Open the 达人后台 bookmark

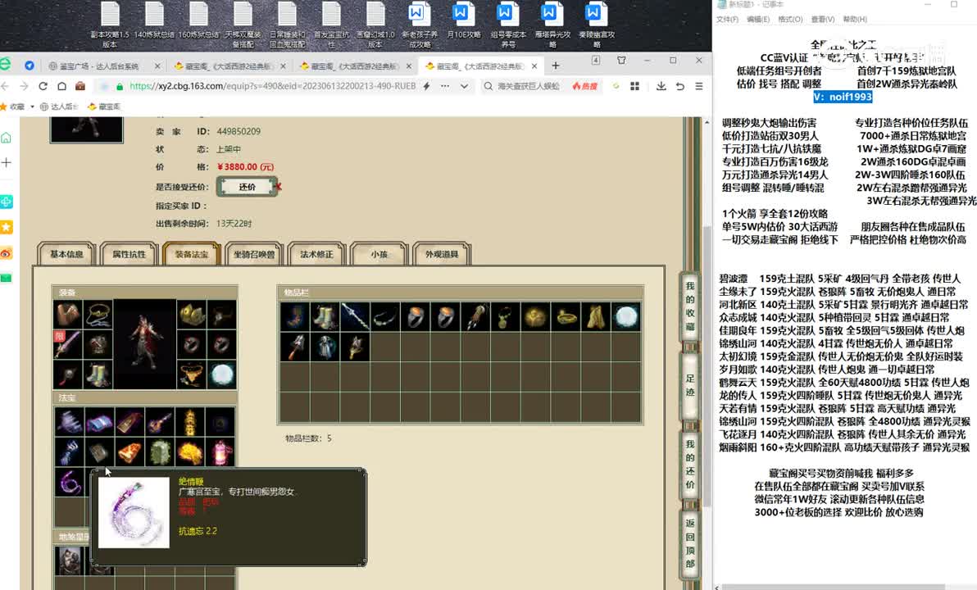click(58, 107)
